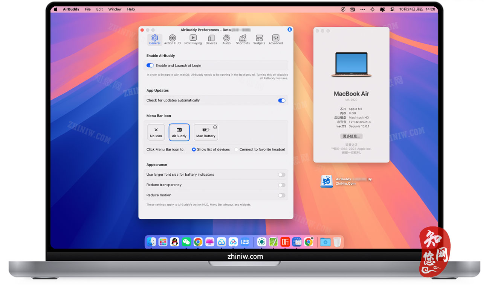Open the Audio settings tab

226,39
